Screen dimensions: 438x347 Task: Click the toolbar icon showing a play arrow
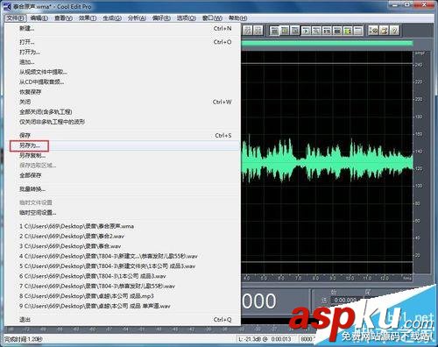(x=306, y=31)
